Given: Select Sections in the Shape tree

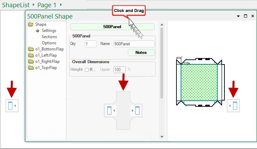Looking at the screenshot, I should [49, 37].
